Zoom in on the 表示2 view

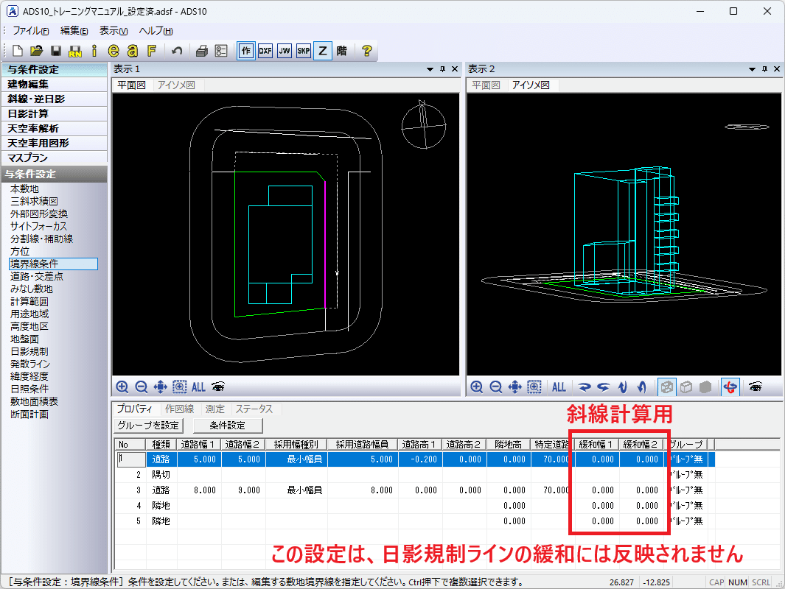coord(477,387)
